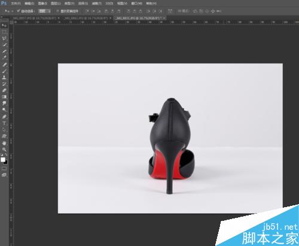Open the File (文件) menu

click(x=16, y=4)
